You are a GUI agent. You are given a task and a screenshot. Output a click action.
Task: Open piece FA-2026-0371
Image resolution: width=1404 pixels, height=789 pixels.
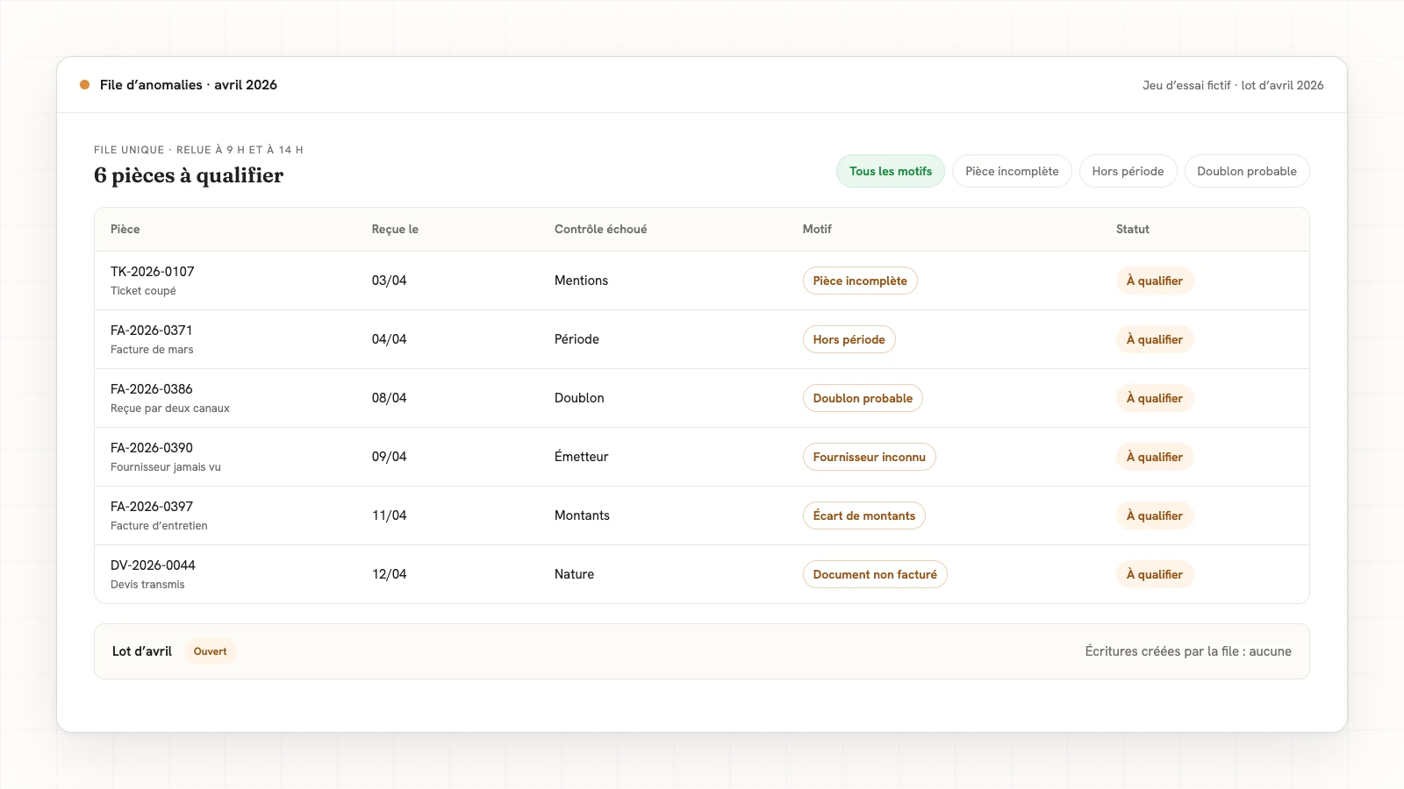(x=152, y=331)
